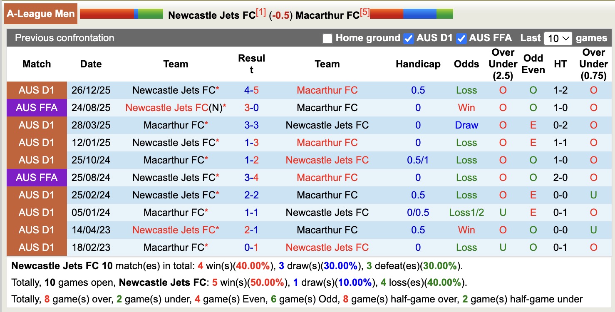The height and width of the screenshot is (312, 615).
Task: Uncheck the AUS FFA filter
Action: click(461, 38)
